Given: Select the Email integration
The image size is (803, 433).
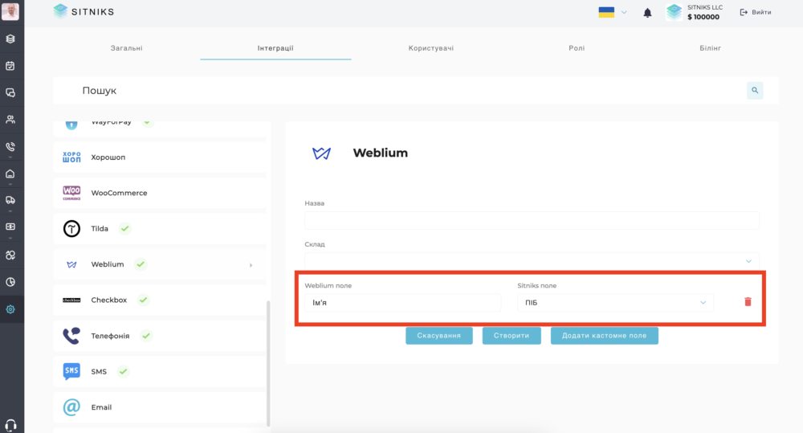Looking at the screenshot, I should pyautogui.click(x=159, y=407).
